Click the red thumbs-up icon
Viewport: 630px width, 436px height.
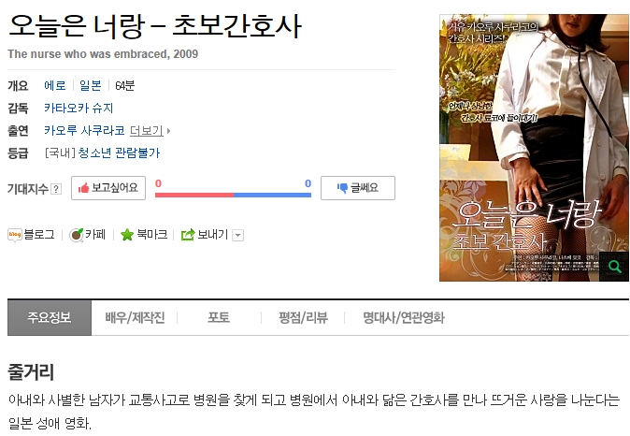(83, 188)
